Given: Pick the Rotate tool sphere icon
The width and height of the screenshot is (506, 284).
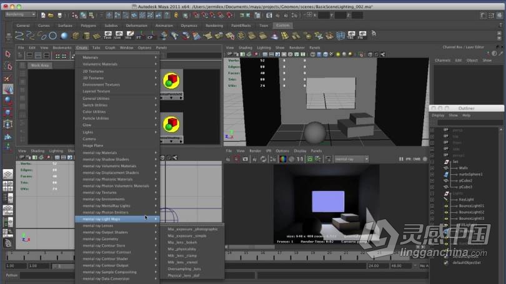Looking at the screenshot, I should [8, 100].
